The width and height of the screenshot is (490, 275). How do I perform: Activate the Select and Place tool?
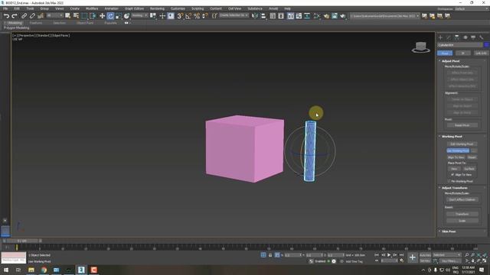pos(126,16)
